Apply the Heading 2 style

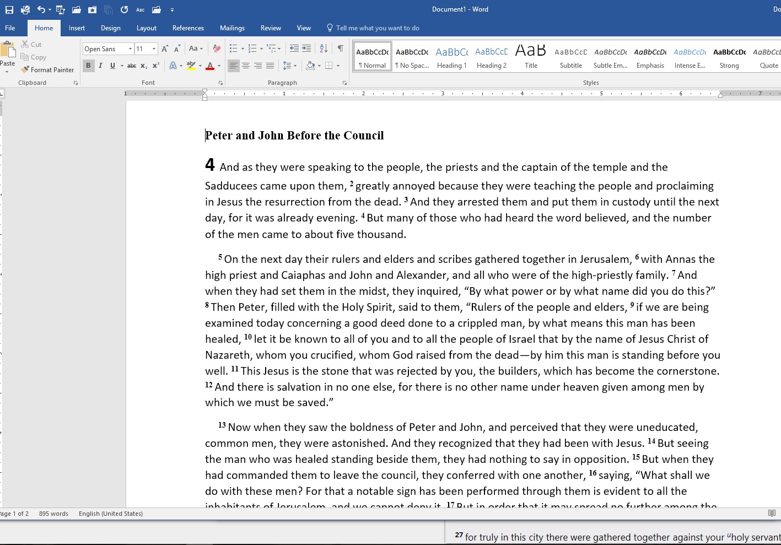[x=492, y=57]
